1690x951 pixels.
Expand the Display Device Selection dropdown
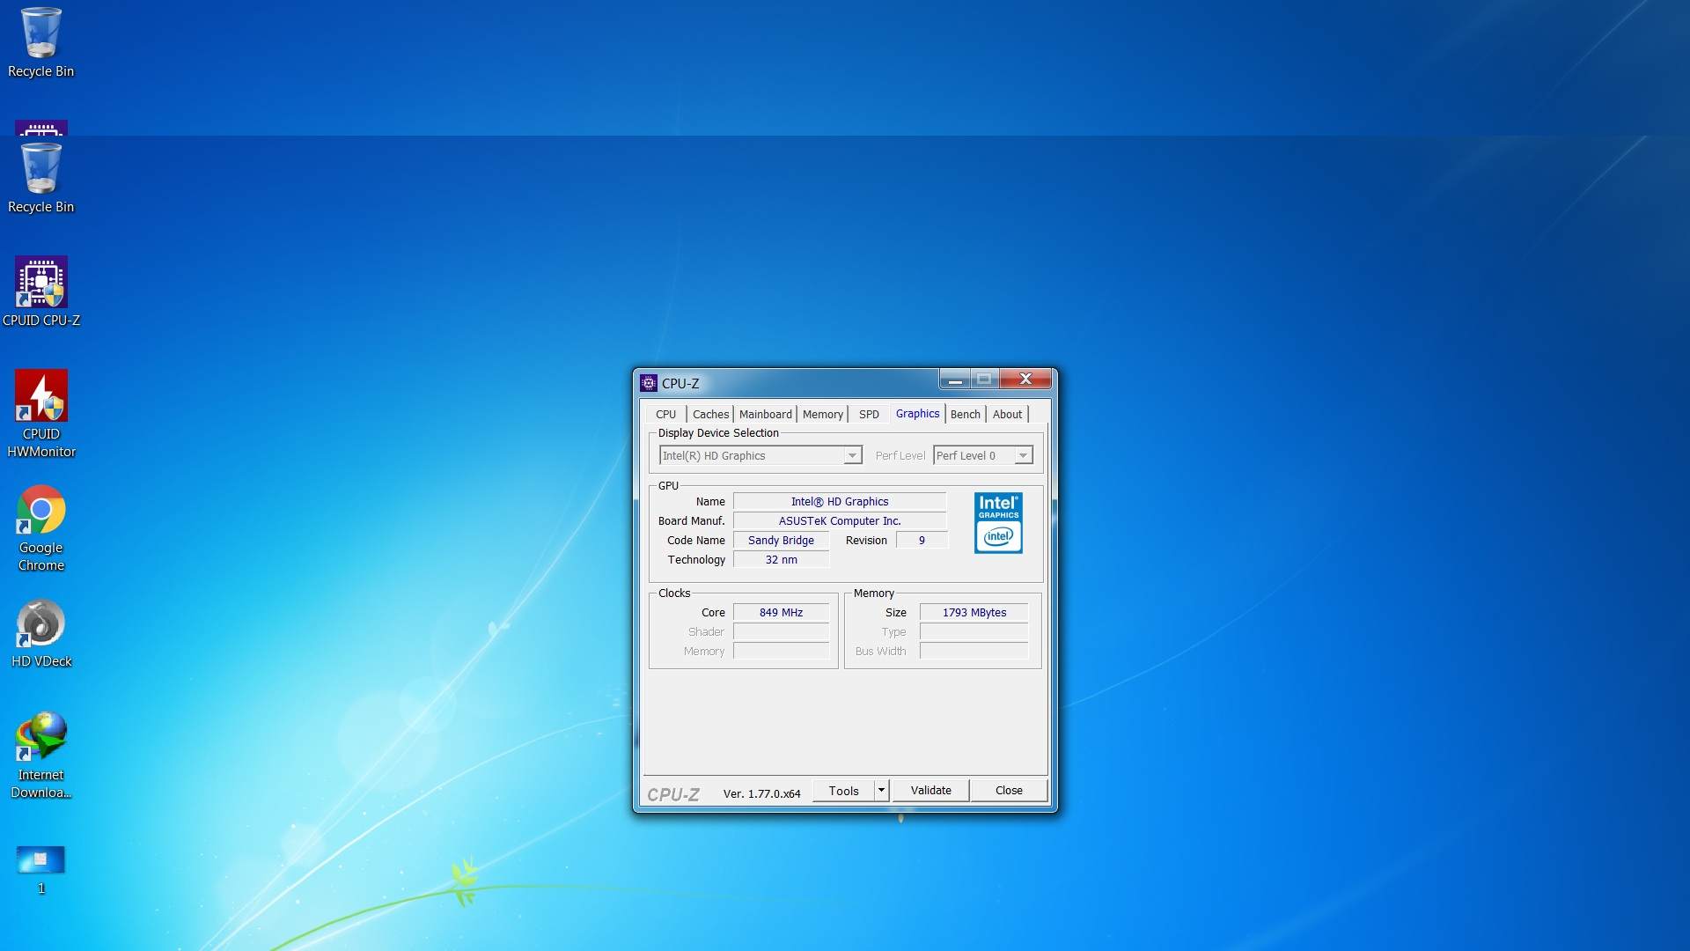[851, 456]
